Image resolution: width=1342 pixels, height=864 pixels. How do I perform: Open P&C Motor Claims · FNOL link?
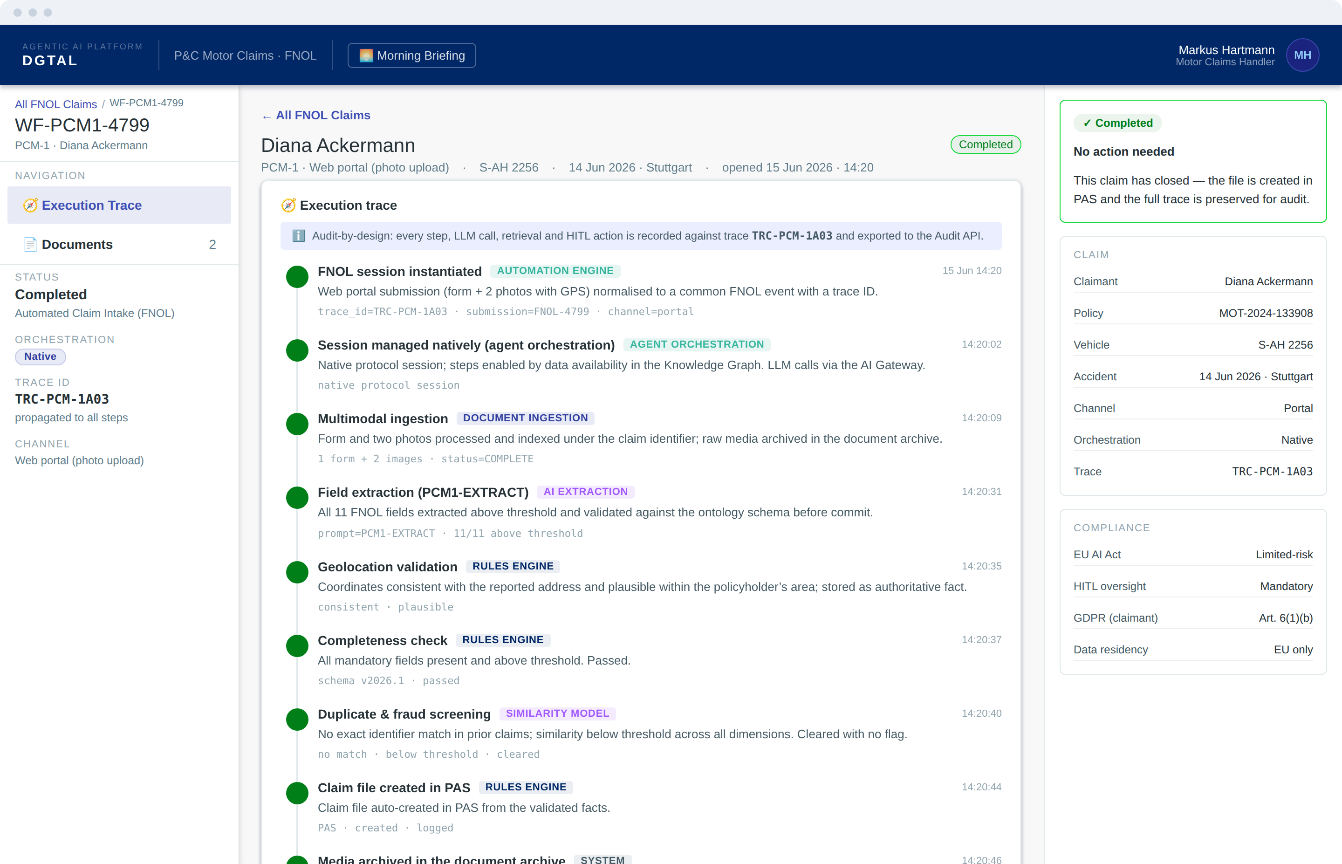[245, 55]
